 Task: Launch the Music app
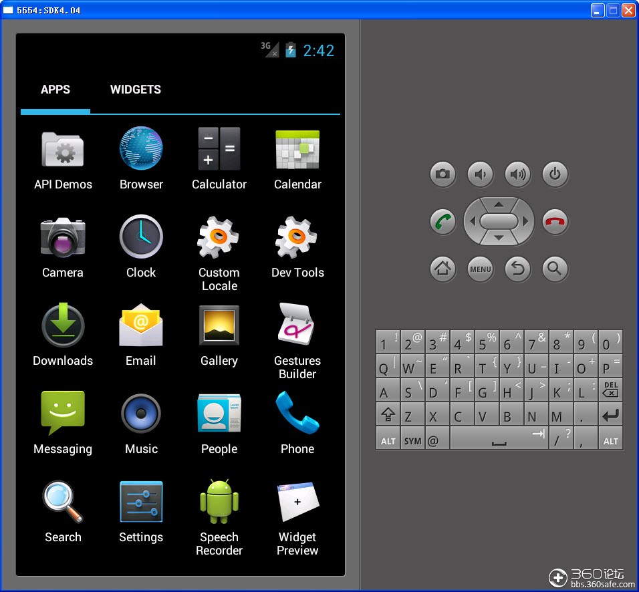[141, 424]
